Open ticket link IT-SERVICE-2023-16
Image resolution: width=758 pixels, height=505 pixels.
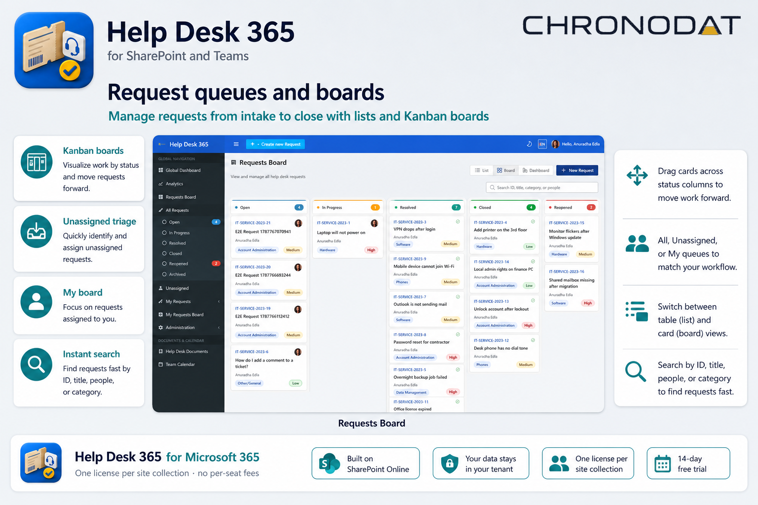pos(567,272)
